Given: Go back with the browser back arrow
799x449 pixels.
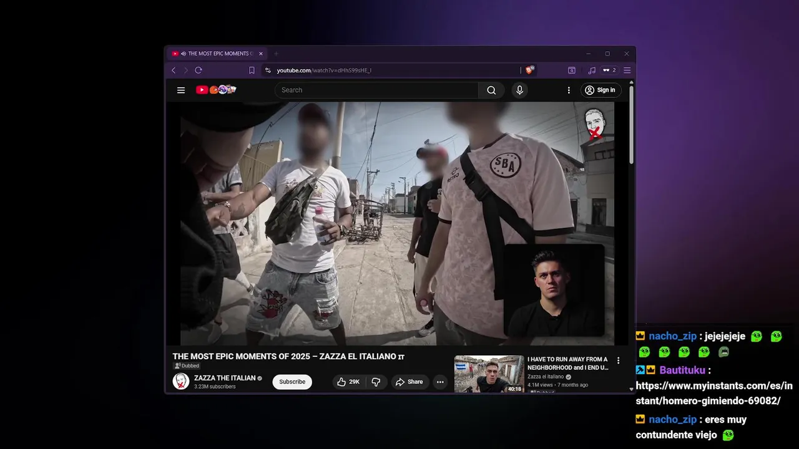Looking at the screenshot, I should [x=174, y=70].
